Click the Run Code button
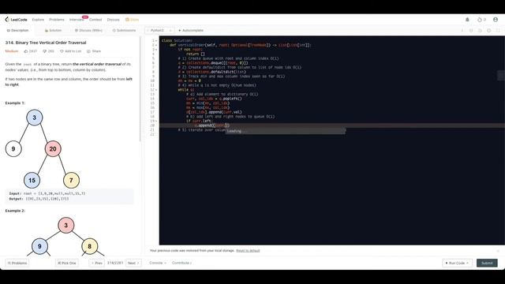 click(457, 263)
